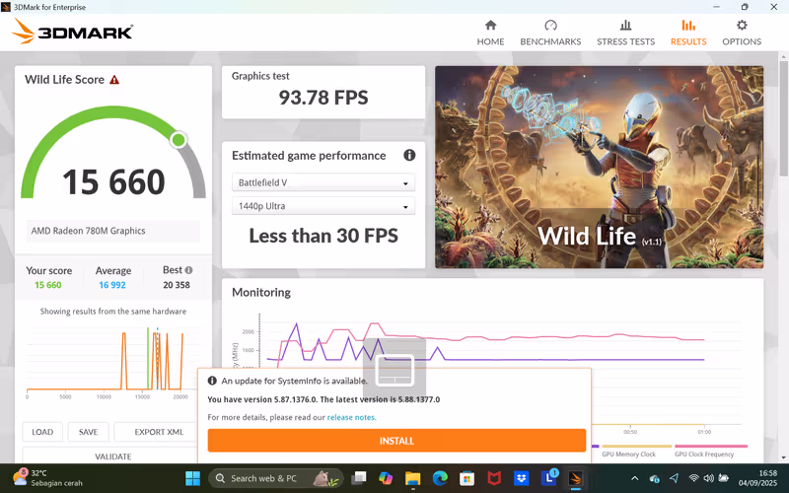789x493 pixels.
Task: Open File Explorer from the taskbar
Action: tap(412, 478)
